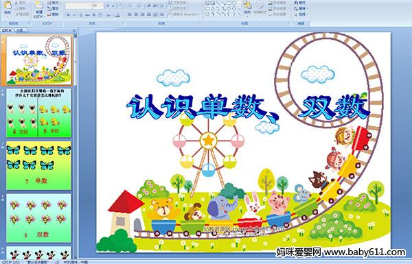Viewport: 412px width, 264px height.
Task: Click the Arrange icon in the drawing group
Action: 247,8
